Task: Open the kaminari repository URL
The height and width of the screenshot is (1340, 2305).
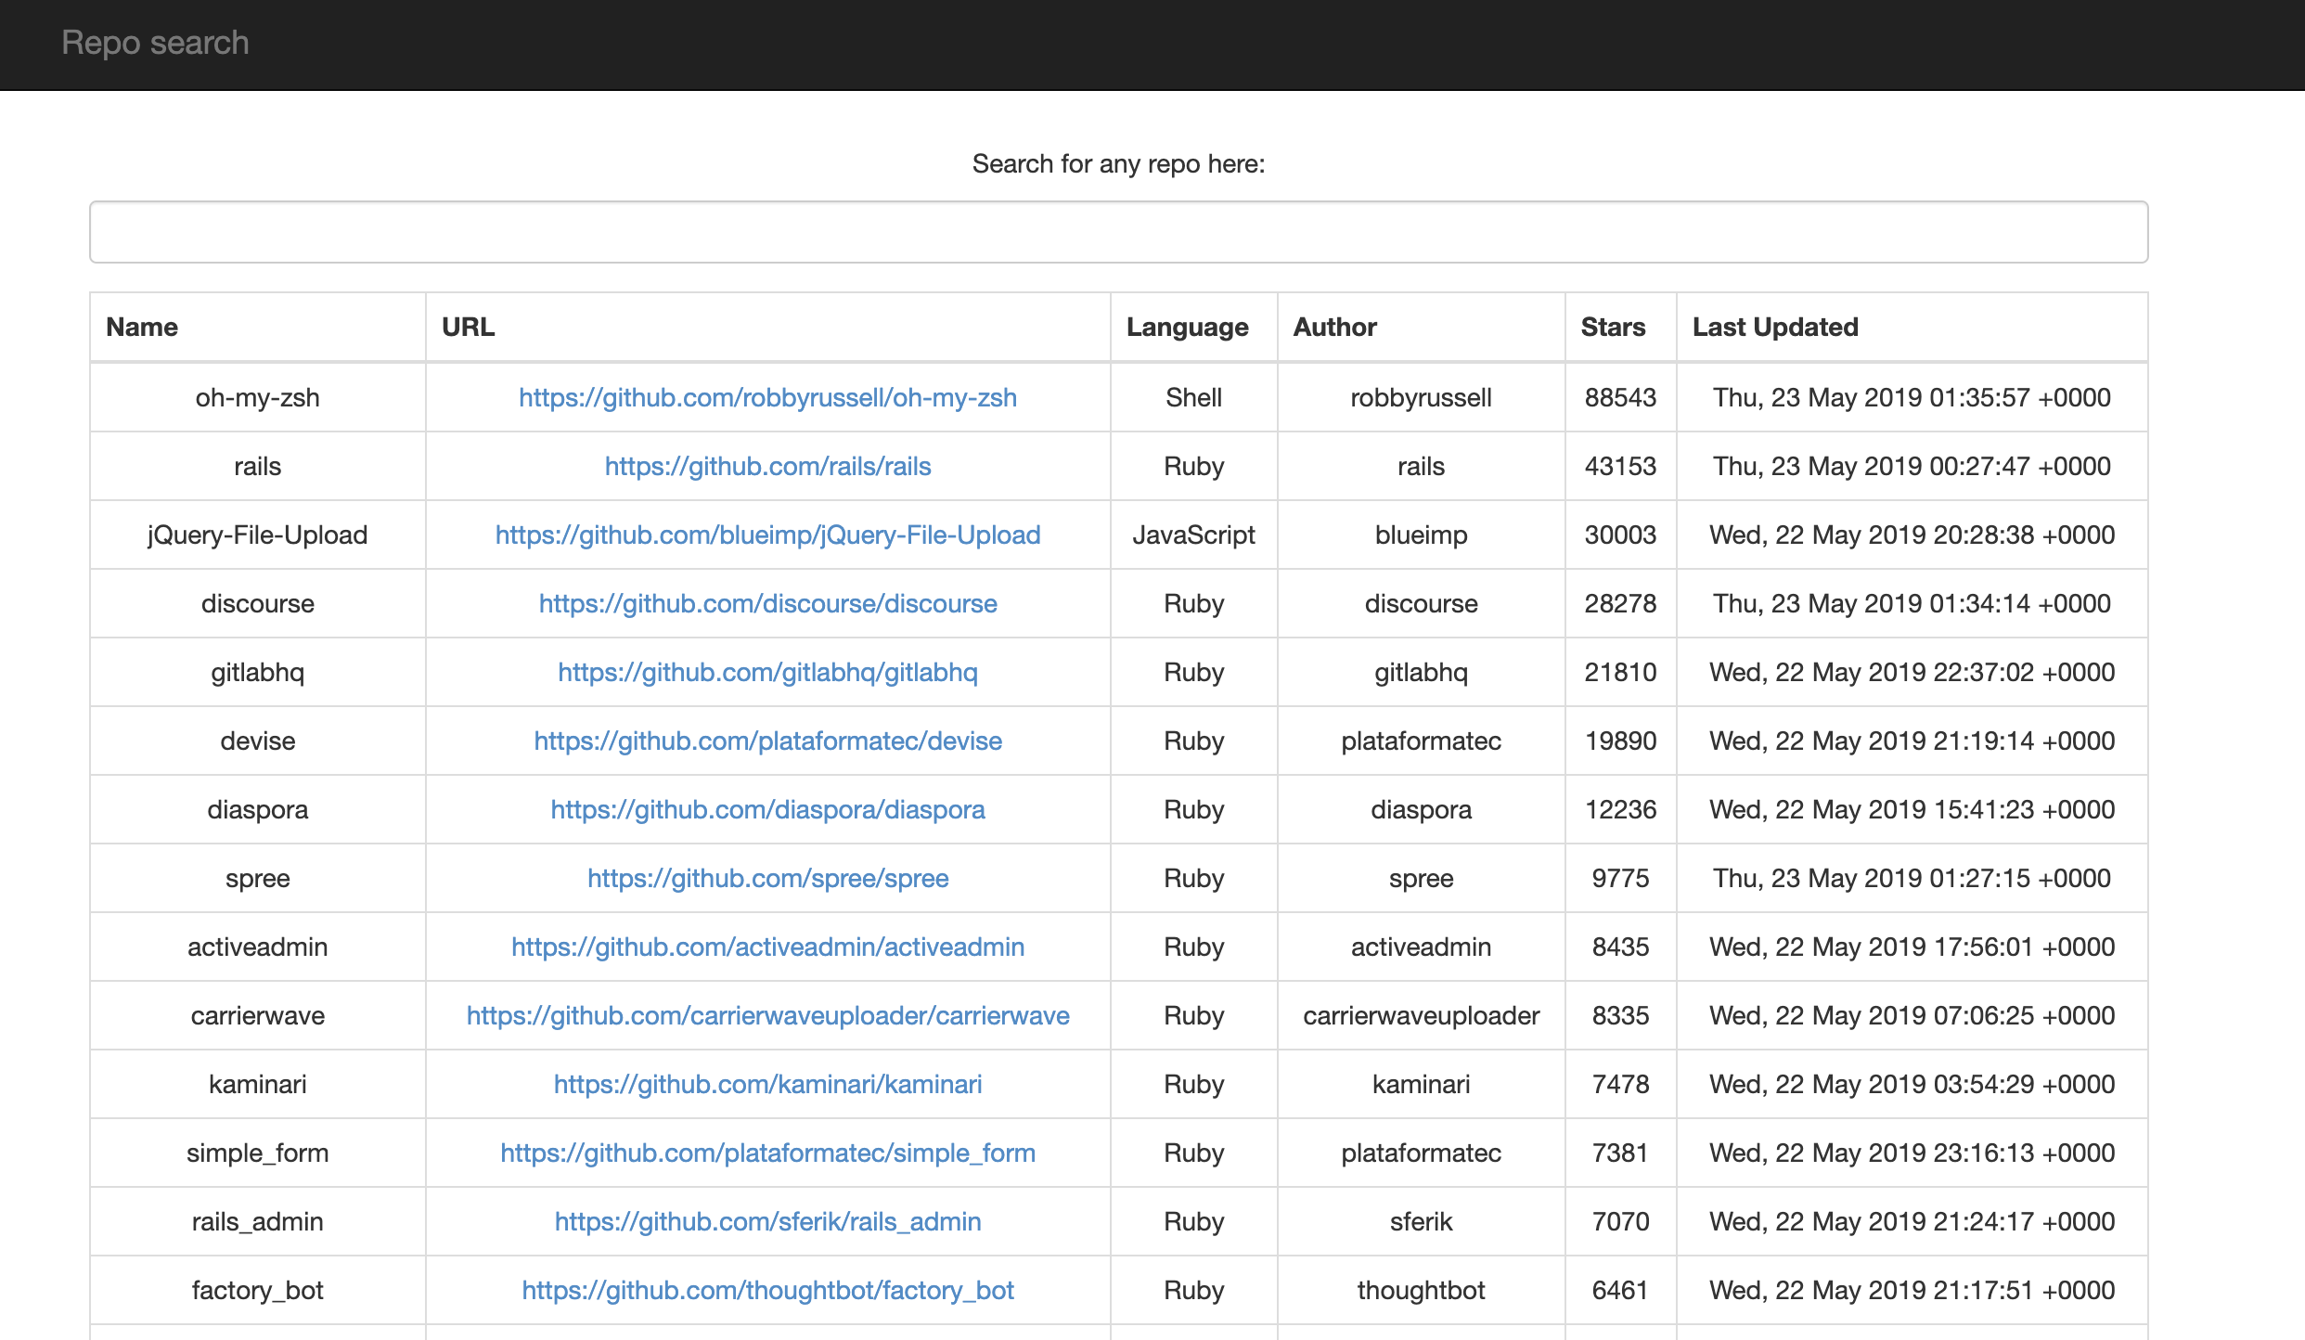Action: tap(767, 1084)
